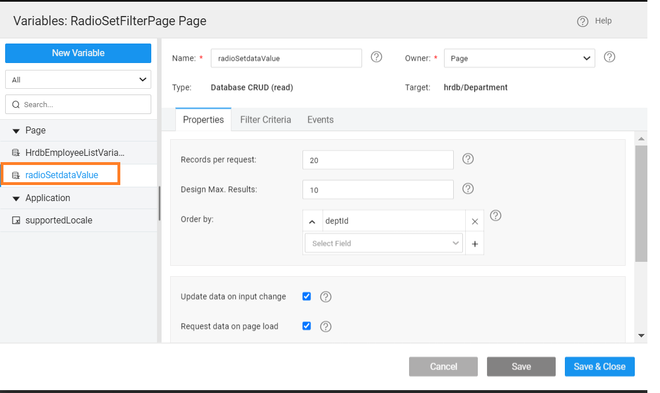Toggle sort direction arrow for deptId
Image resolution: width=660 pixels, height=393 pixels.
[x=312, y=221]
